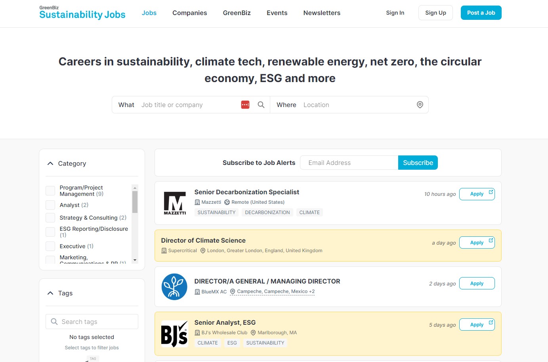
Task: Click the building icon next to BlueMX AC
Action: [197, 292]
